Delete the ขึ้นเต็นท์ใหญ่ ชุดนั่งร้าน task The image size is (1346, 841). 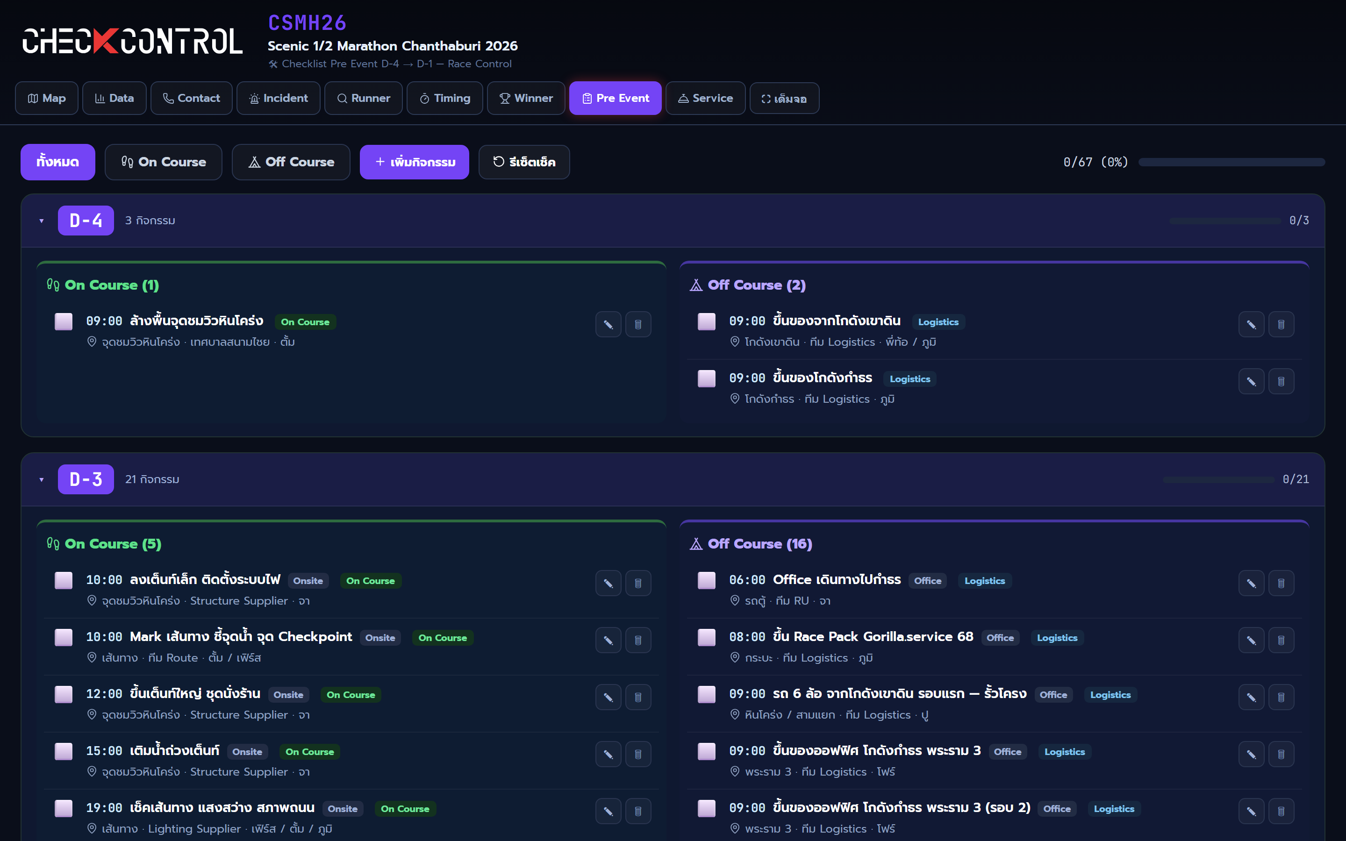tap(638, 698)
